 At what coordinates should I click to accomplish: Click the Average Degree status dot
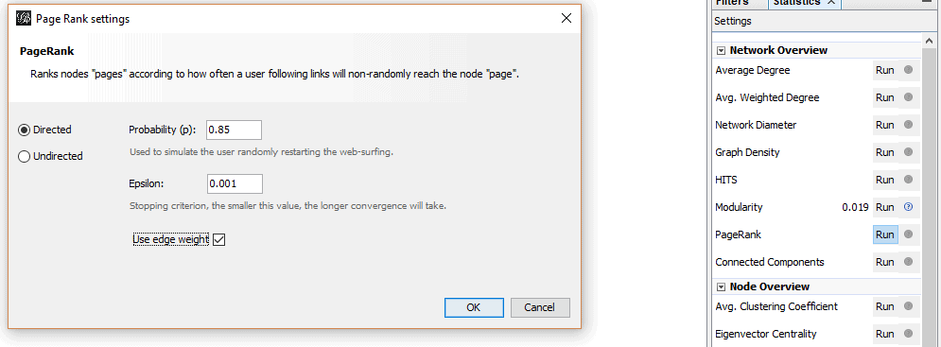908,70
